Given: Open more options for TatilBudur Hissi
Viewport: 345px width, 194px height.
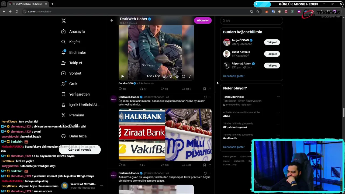Looking at the screenshot, I should pos(278,97).
